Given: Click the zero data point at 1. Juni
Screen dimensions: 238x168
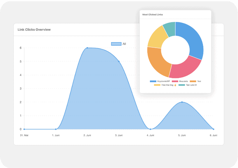Looking at the screenshot, I should (56, 129).
